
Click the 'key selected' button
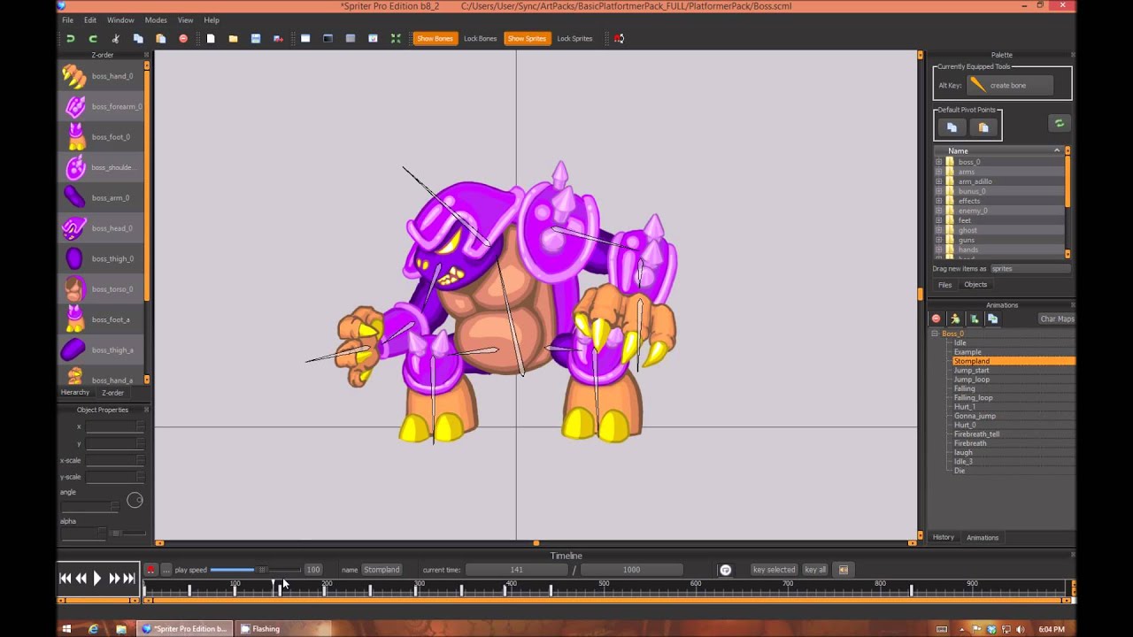pos(774,570)
